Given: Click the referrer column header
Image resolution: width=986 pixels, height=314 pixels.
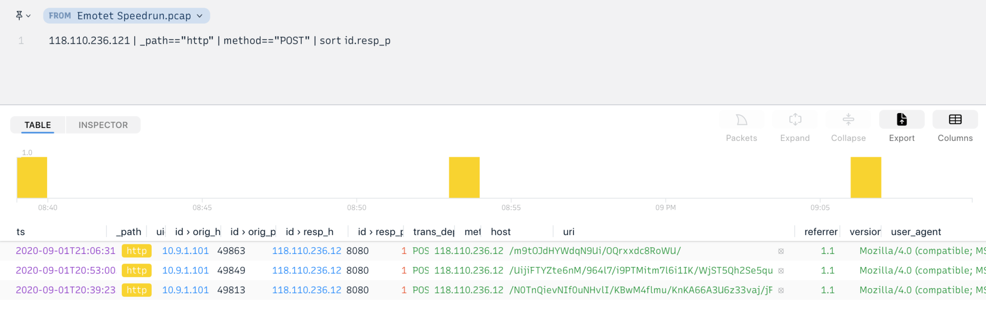Looking at the screenshot, I should 821,232.
